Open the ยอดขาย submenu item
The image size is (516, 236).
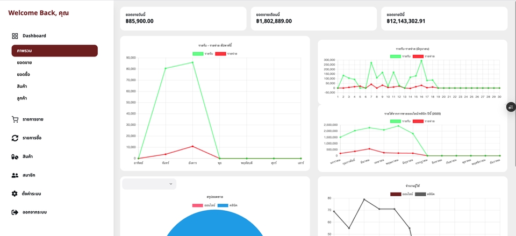click(24, 62)
